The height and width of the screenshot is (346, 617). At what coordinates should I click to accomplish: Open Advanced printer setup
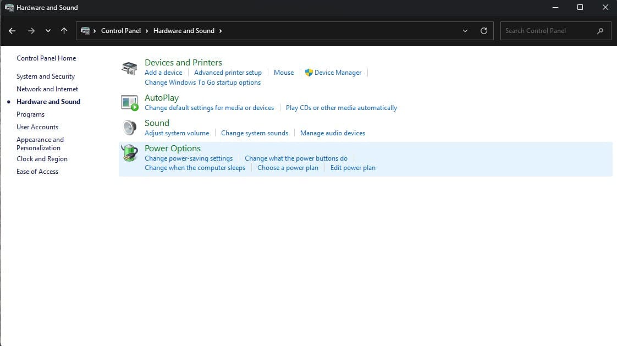coord(228,73)
